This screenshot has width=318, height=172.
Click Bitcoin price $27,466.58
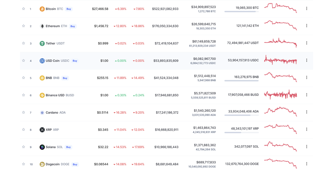click(x=100, y=9)
